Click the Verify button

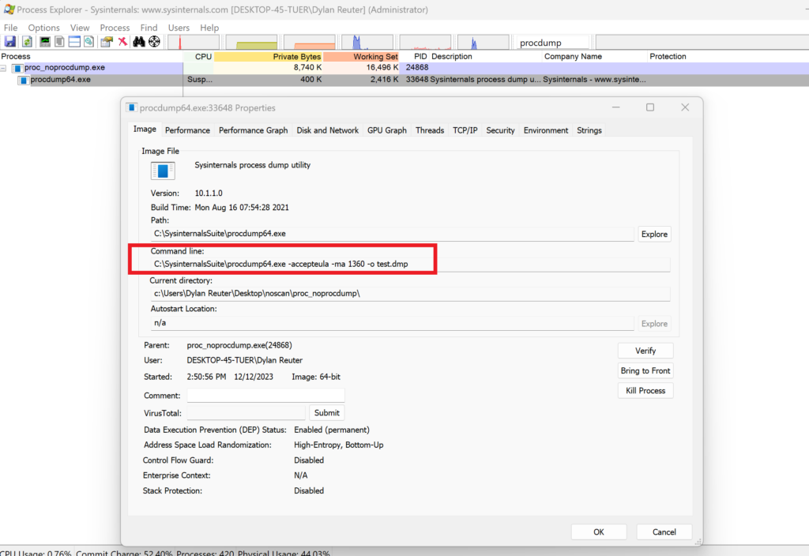pyautogui.click(x=645, y=351)
